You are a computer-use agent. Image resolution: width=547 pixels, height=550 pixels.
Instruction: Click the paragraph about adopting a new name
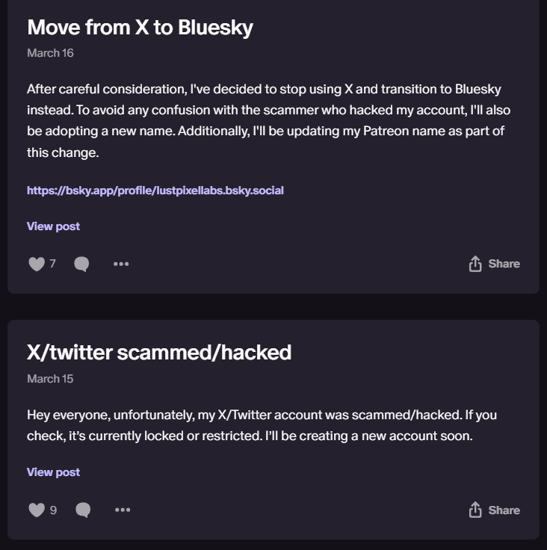click(x=269, y=120)
